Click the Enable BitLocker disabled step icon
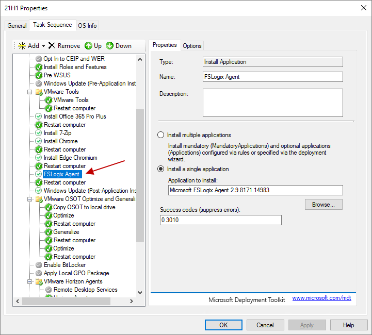 (x=39, y=265)
